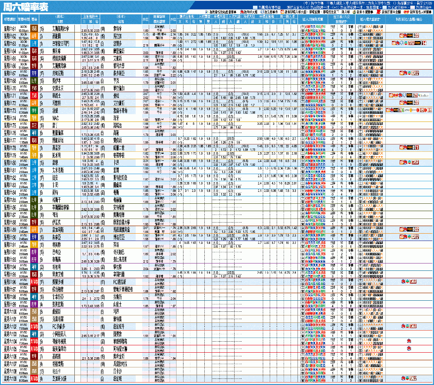The height and width of the screenshot is (385, 434).
Task: Click away team 波爾多
Action: [x=117, y=43]
